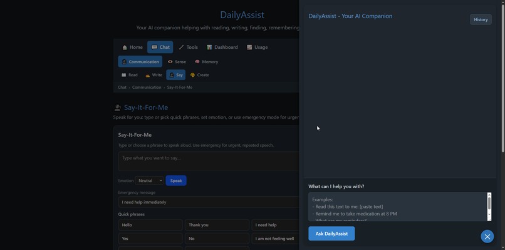
Task: Click the Say-It-For-Me heading icon
Action: tap(118, 107)
